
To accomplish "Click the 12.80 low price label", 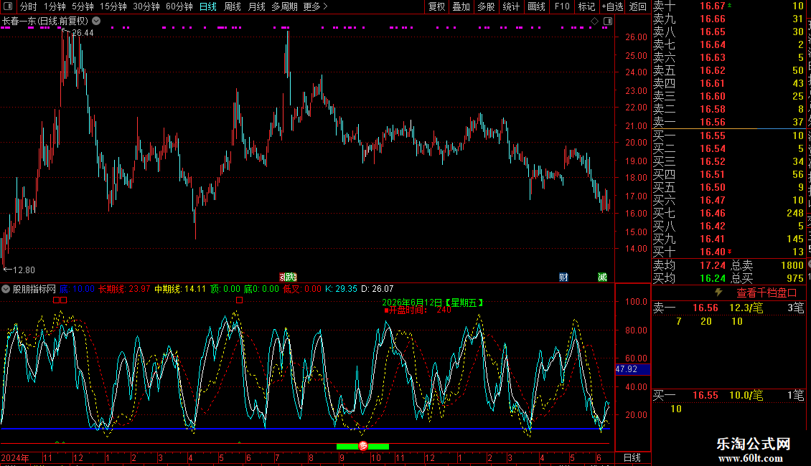I will (x=23, y=270).
